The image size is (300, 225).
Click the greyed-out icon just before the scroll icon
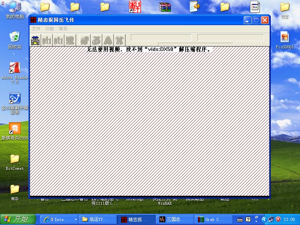coord(58,40)
